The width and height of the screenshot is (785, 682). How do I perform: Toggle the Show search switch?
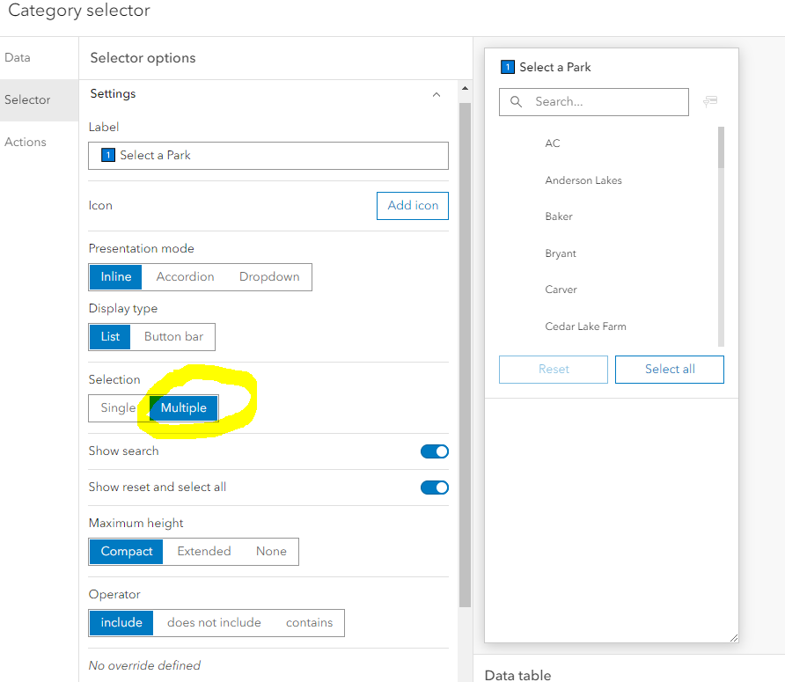pos(435,451)
